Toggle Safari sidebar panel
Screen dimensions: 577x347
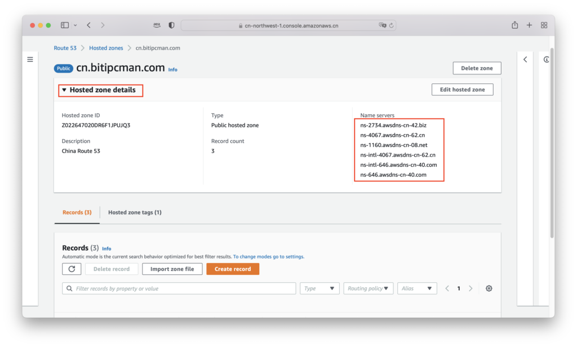pyautogui.click(x=64, y=25)
